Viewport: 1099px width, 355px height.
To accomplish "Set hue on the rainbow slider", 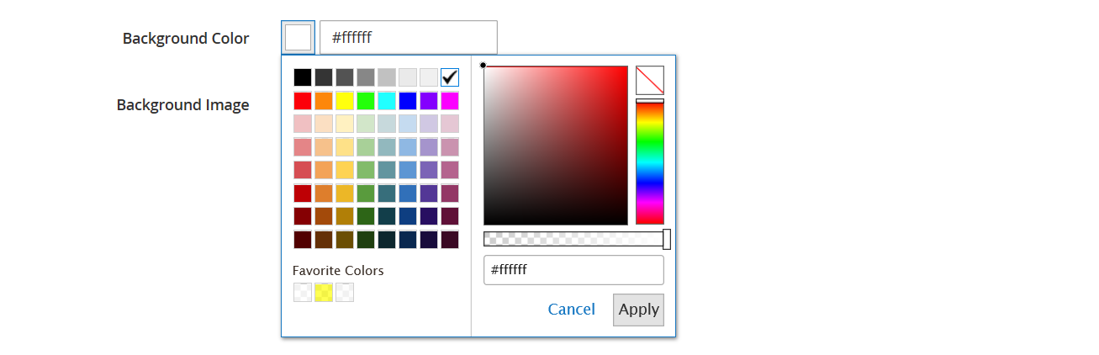I will coord(650,162).
